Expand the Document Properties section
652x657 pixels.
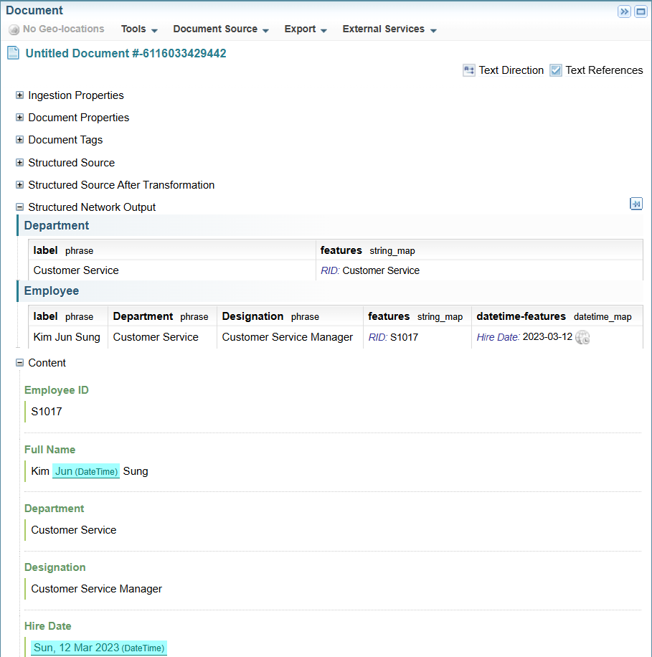[19, 118]
